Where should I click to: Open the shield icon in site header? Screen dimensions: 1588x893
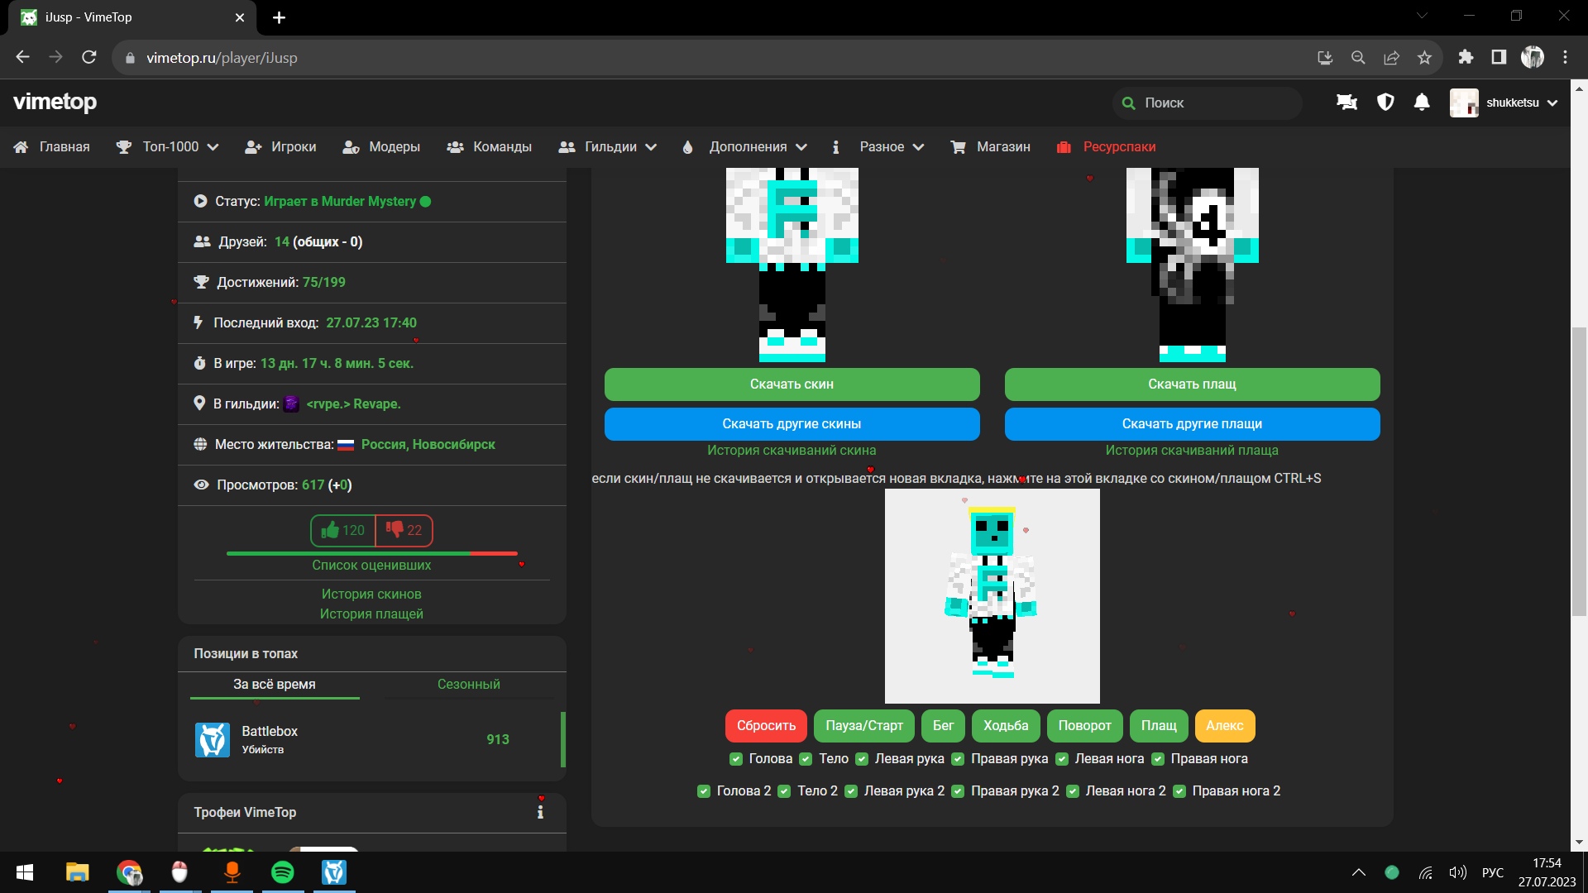pos(1385,103)
